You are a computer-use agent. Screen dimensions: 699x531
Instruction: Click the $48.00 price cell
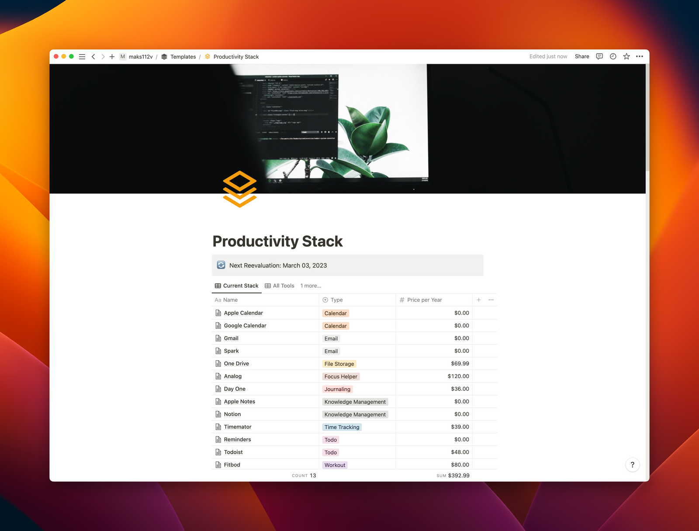pyautogui.click(x=434, y=452)
